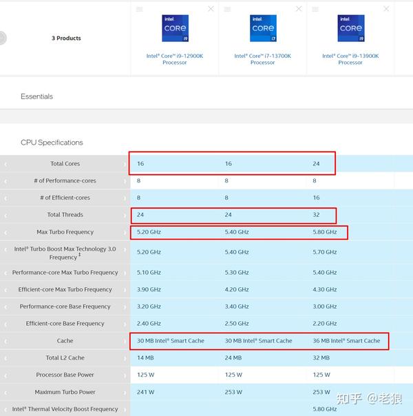Click the i9-13900K column drag handle icon
This screenshot has height=416, width=413.
tap(315, 9)
